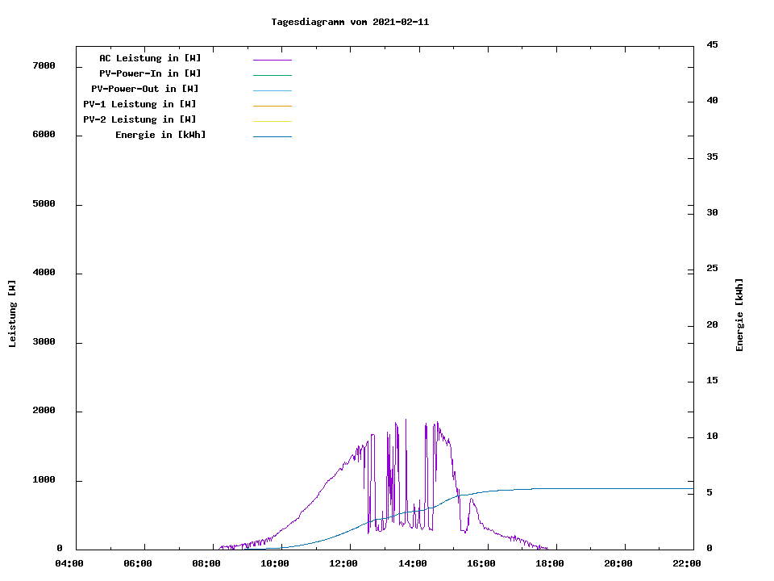Click the PV-Power-Out in [W] legend entry
Image resolution: width=774 pixels, height=581 pixels.
pyautogui.click(x=145, y=89)
